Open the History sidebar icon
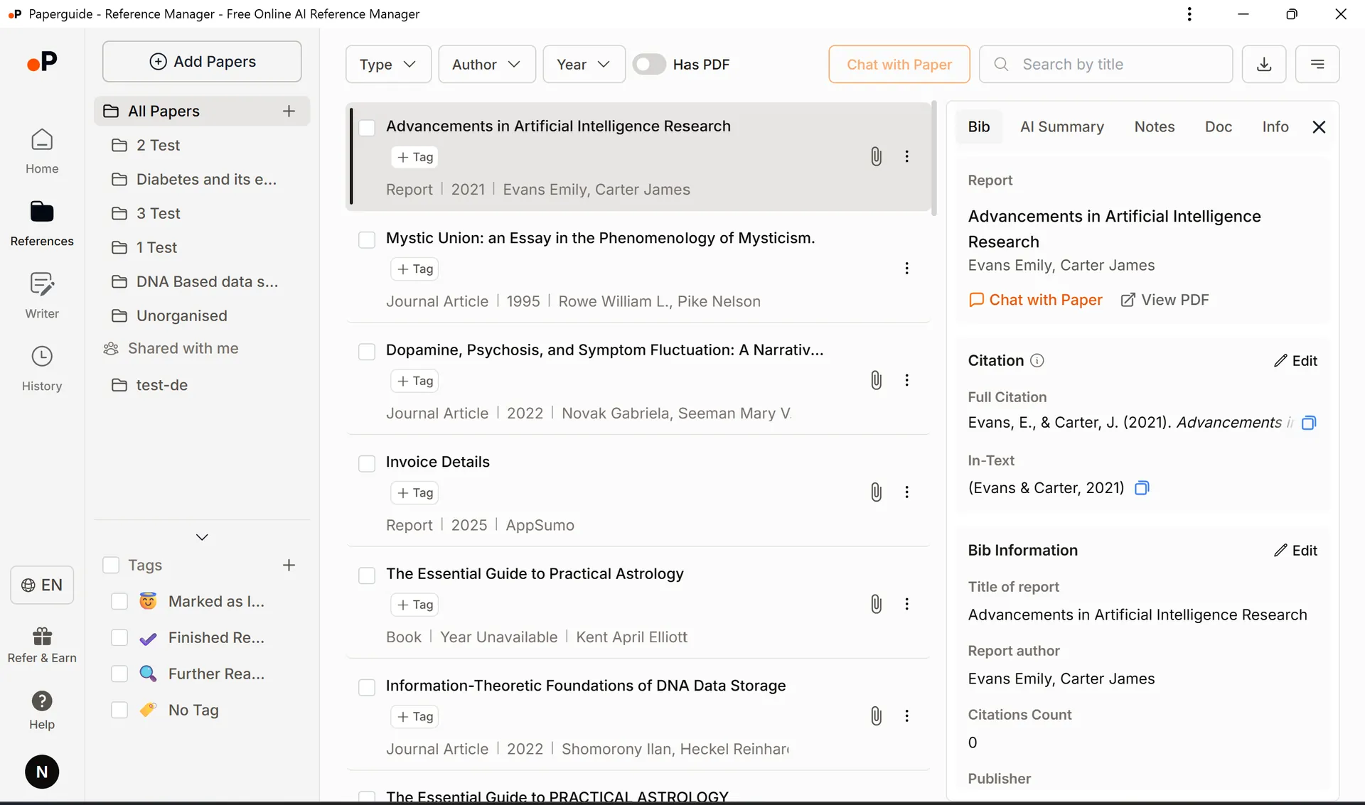 [x=42, y=367]
